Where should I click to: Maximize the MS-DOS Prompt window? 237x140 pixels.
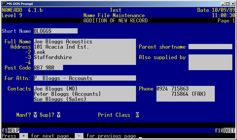[x=228, y=4]
